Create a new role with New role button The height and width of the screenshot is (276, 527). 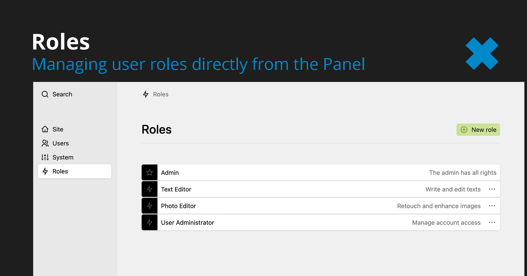pos(478,130)
